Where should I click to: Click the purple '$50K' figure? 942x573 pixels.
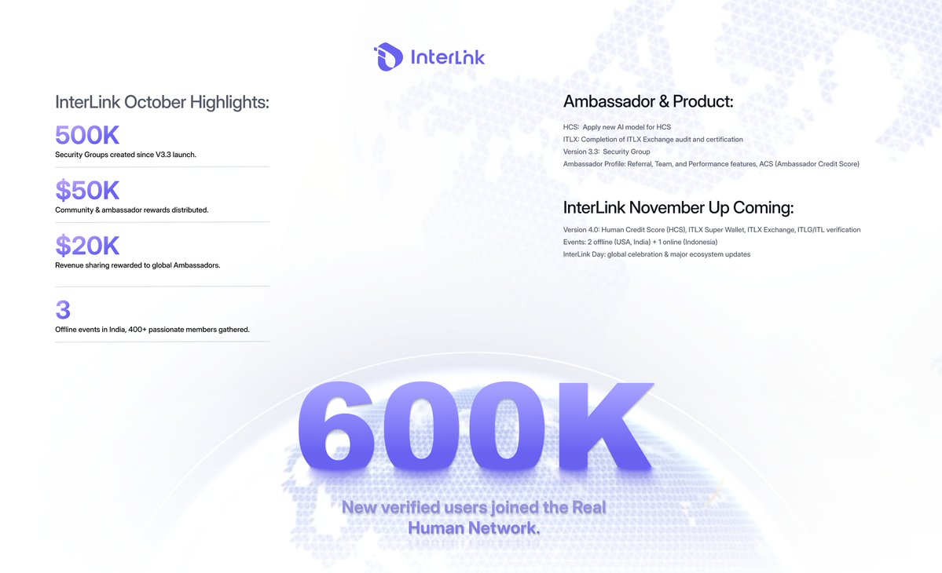pos(87,190)
